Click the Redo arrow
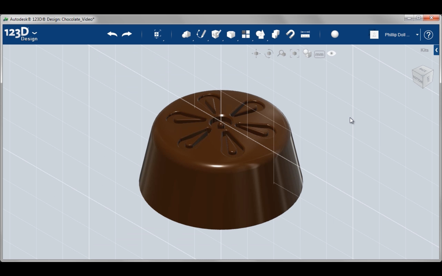The image size is (442, 276). tap(127, 34)
